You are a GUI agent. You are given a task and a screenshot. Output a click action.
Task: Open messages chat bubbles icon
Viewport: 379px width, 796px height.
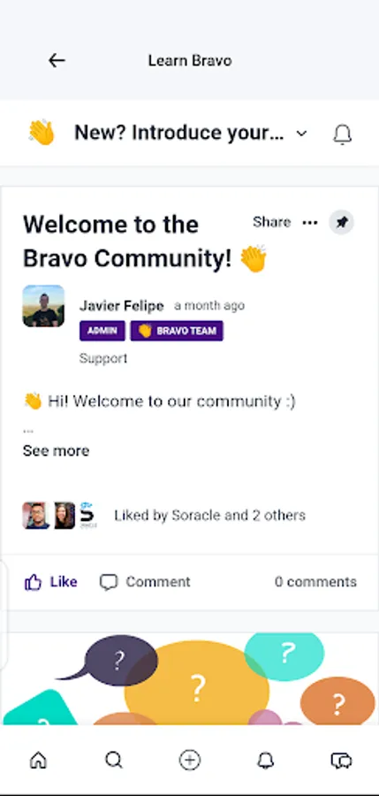pos(341,761)
